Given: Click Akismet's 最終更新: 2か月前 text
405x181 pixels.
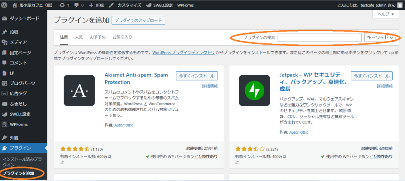Looking at the screenshot, I should pos(202,148).
